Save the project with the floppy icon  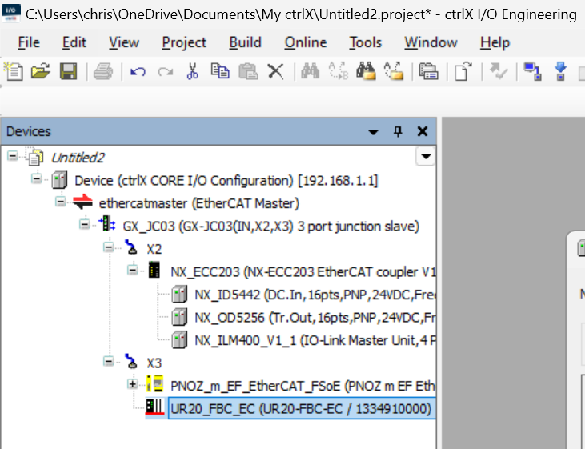point(68,71)
